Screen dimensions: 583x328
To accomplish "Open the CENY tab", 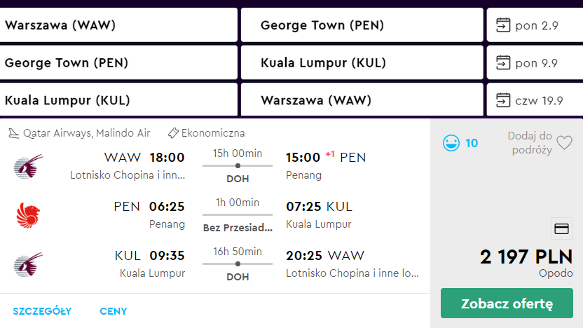I will 114,311.
